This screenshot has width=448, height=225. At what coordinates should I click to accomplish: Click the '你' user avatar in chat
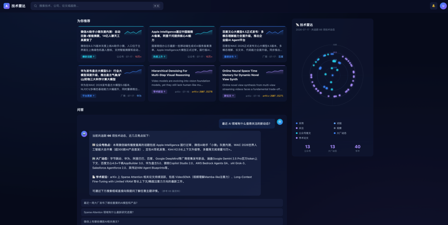280,122
